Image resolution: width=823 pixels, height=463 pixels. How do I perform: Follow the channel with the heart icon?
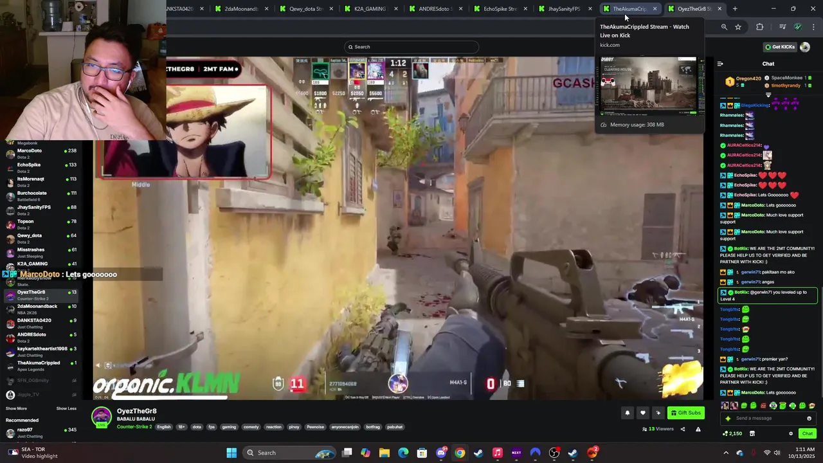coord(642,413)
